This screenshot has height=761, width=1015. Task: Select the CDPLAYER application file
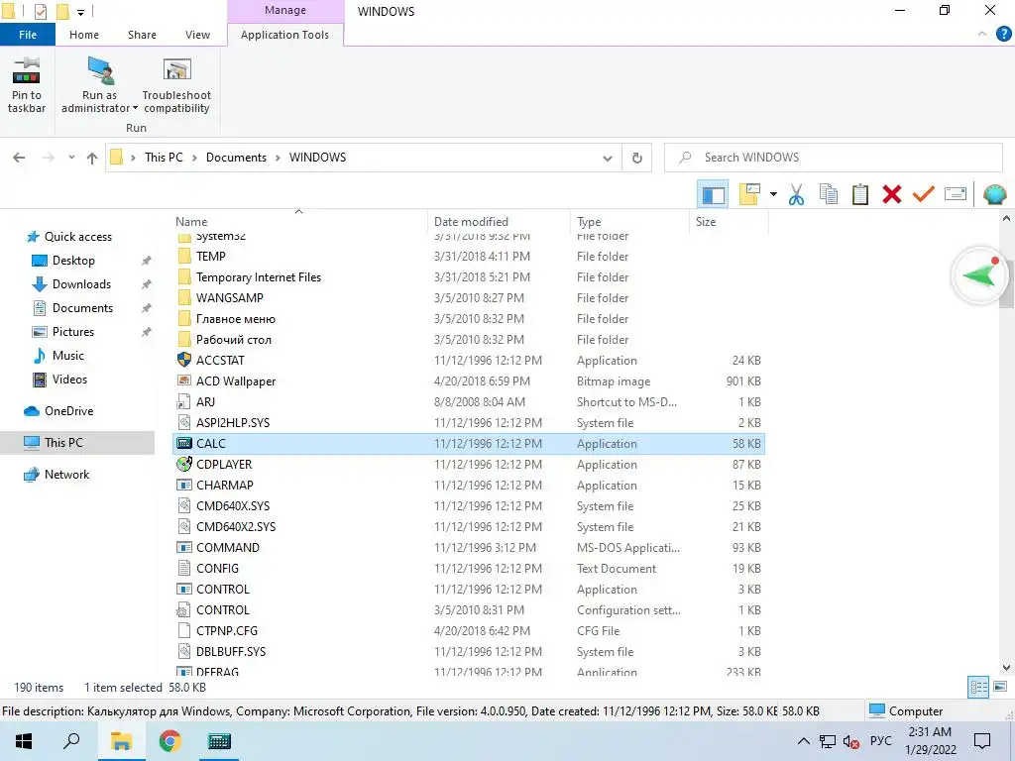[x=469, y=464]
